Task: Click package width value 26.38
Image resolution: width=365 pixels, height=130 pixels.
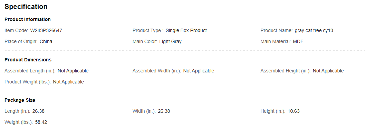Action: [x=164, y=111]
